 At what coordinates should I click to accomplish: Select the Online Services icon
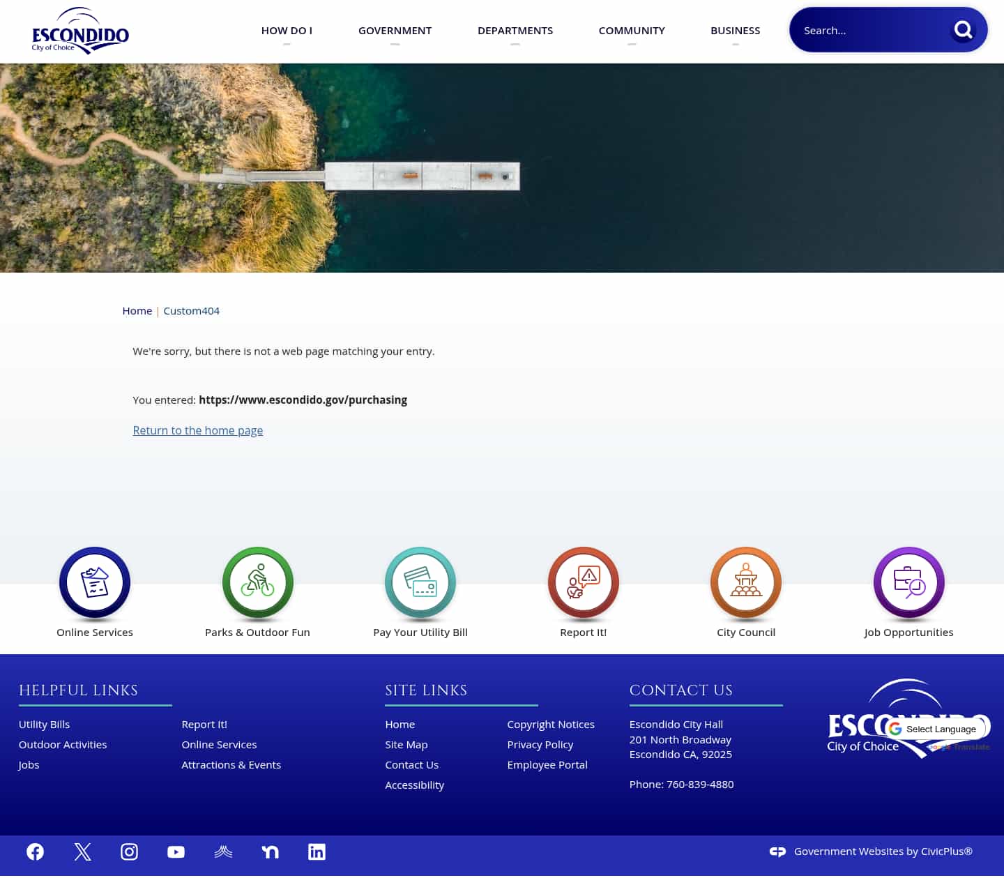pyautogui.click(x=95, y=583)
